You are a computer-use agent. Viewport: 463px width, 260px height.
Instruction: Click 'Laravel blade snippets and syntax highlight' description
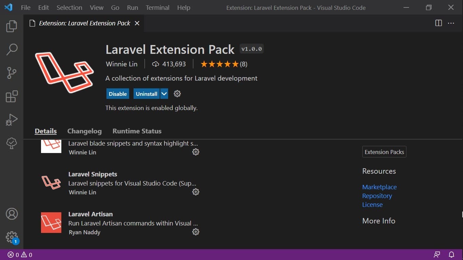click(133, 144)
